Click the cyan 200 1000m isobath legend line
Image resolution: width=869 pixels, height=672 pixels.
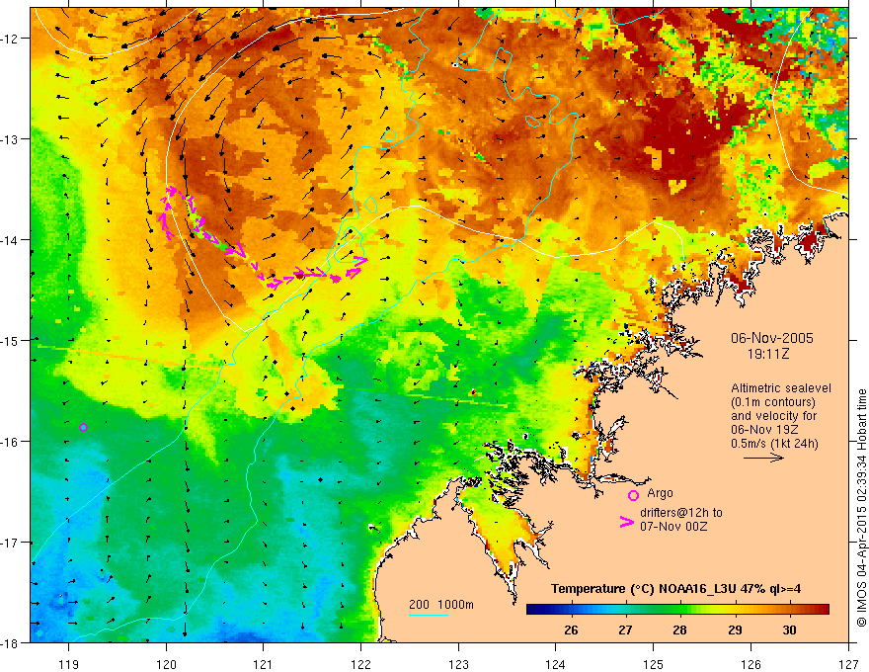(429, 615)
